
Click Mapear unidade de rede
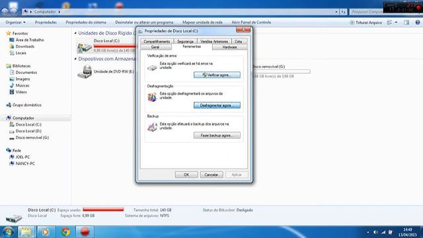[203, 22]
